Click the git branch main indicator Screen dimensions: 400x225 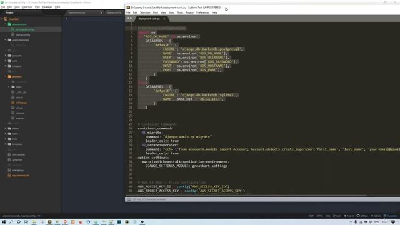(x=337, y=216)
